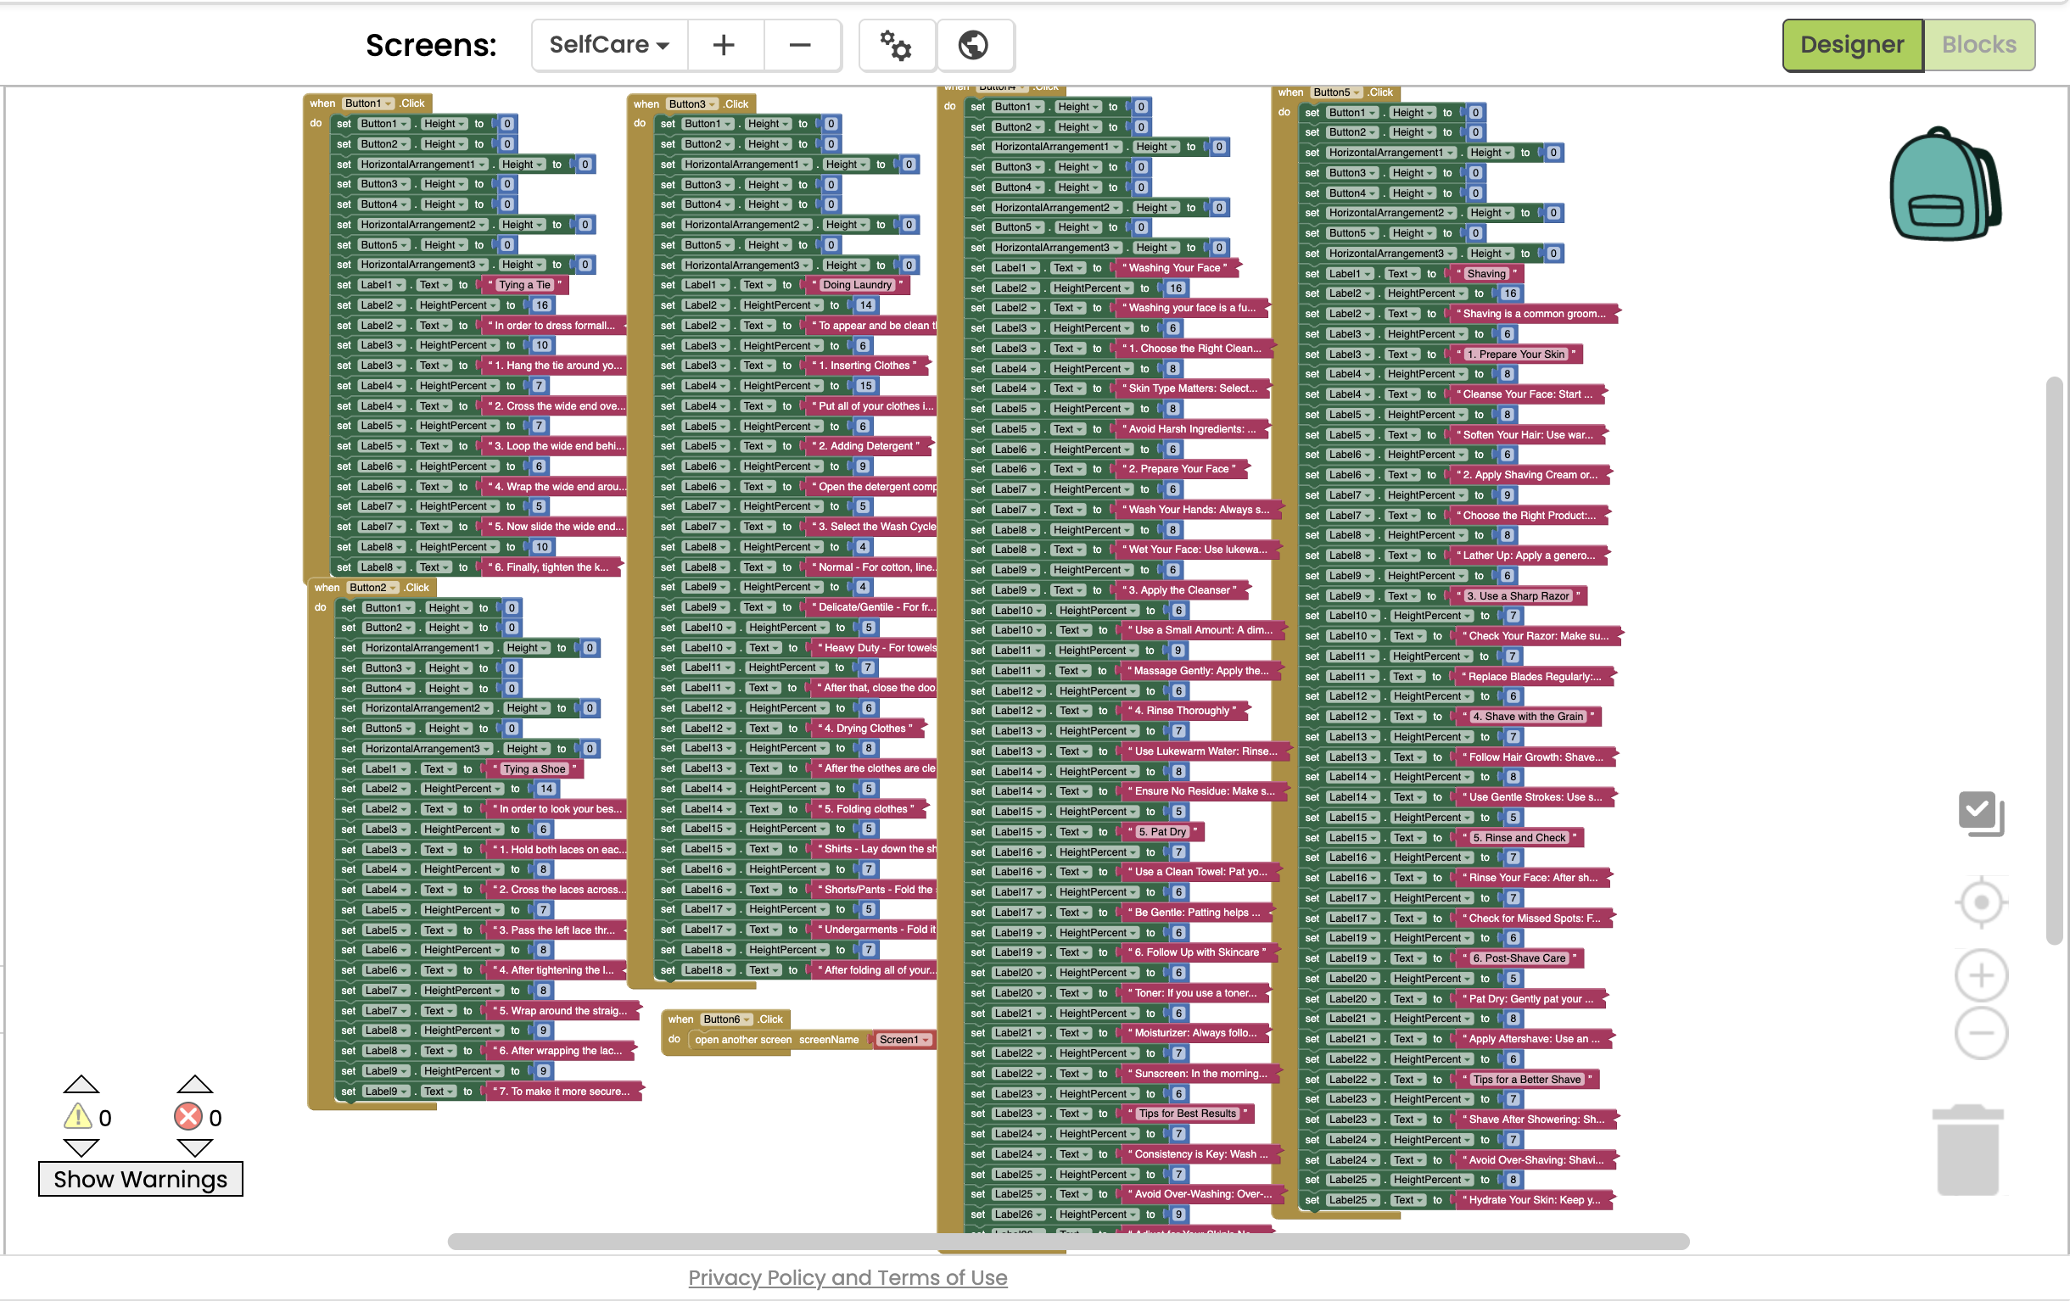Open Screen1 dropdown in Button6 block
2070x1301 pixels.
(904, 1040)
